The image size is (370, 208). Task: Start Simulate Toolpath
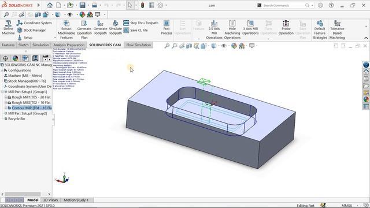pos(116,28)
